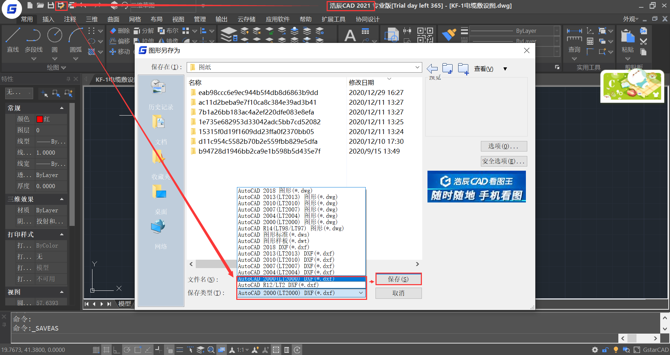
Task: Collapse the 打印样式 properties section
Action: 62,235
